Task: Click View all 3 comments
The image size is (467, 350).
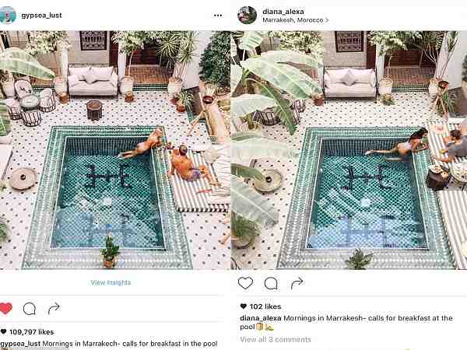Action: click(x=276, y=339)
